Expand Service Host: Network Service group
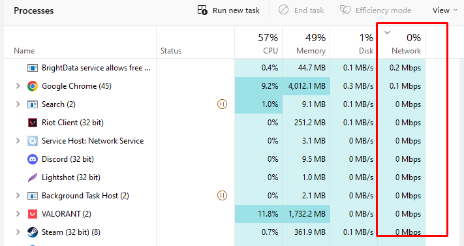 coord(18,141)
